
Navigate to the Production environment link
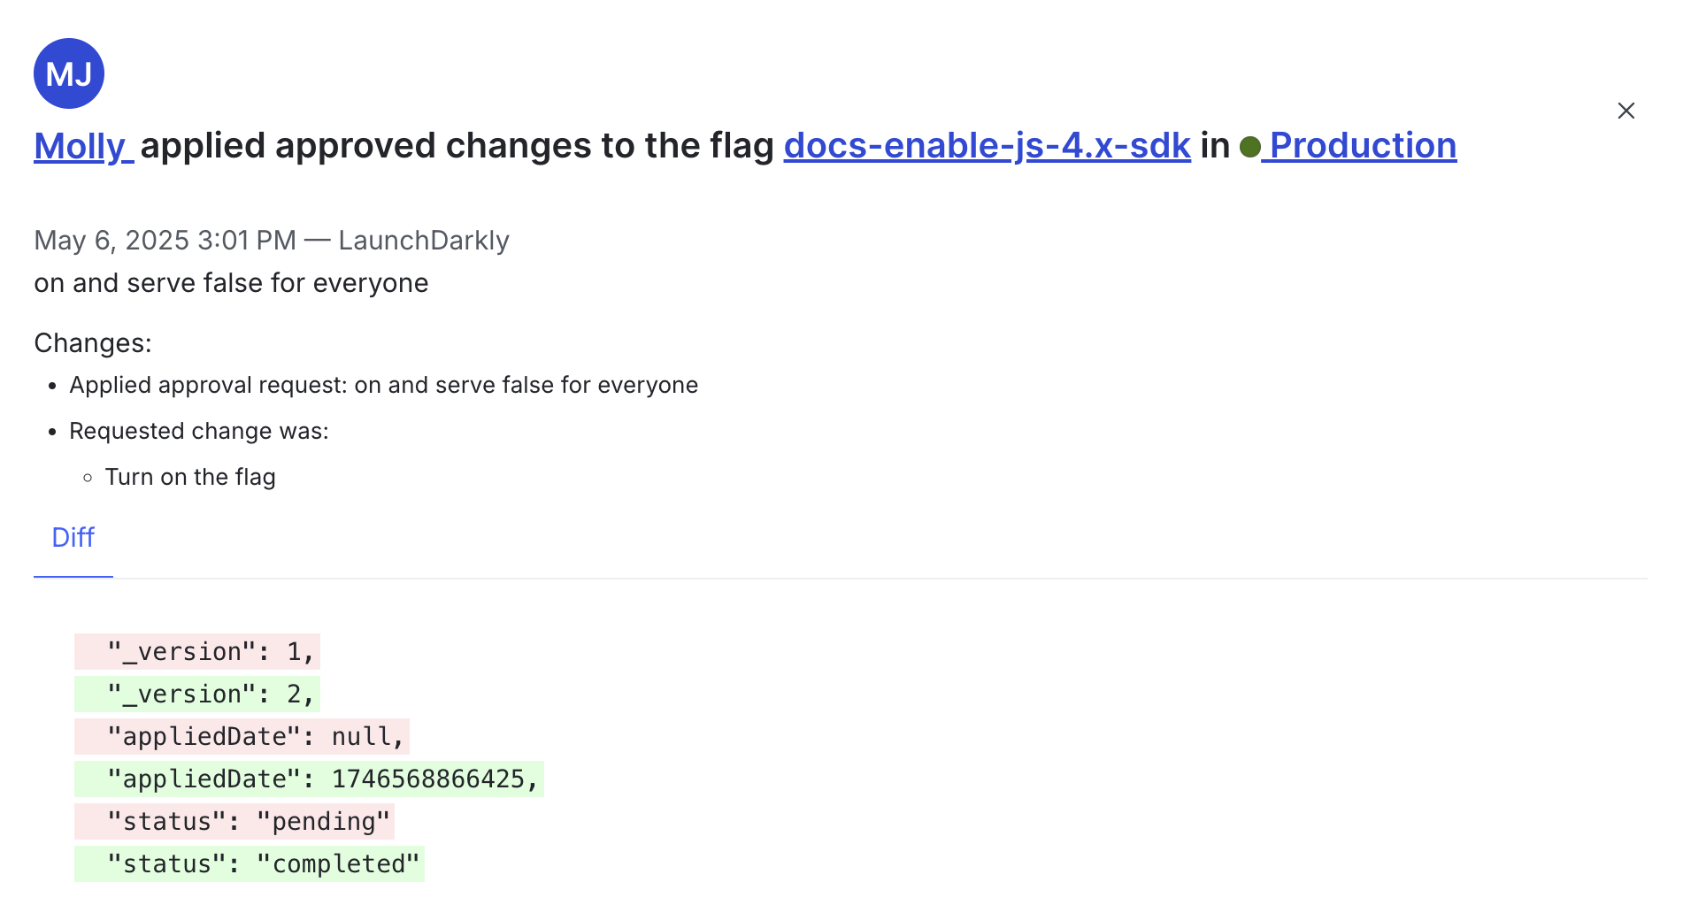click(1363, 146)
